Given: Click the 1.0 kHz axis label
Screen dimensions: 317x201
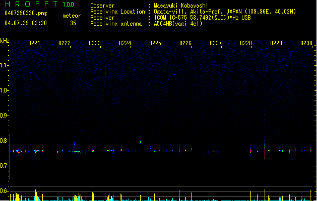Looking at the screenshot, I should point(4,90).
